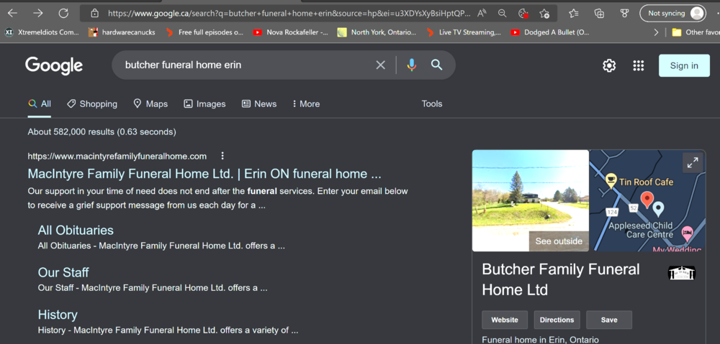Open the Google apps grid

[638, 65]
